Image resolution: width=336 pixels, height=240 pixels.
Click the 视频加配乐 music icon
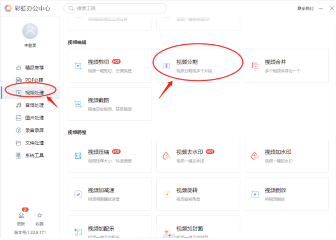[78, 232]
